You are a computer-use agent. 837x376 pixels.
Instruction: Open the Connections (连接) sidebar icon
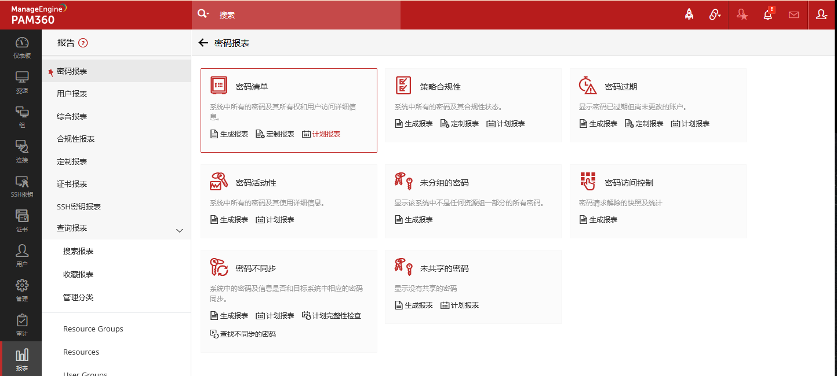tap(21, 152)
